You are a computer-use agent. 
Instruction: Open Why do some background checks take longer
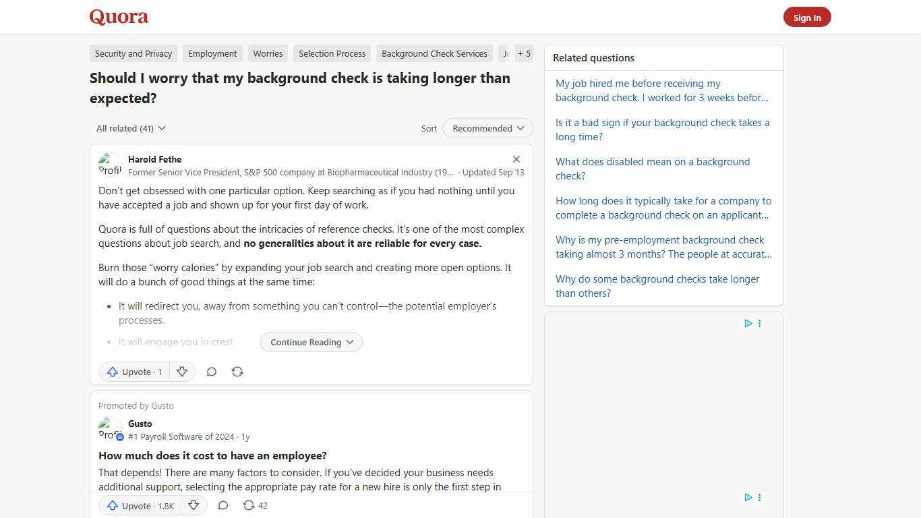pos(657,286)
